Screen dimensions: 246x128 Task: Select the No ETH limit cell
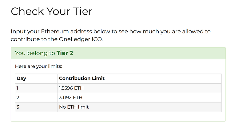(x=140, y=107)
